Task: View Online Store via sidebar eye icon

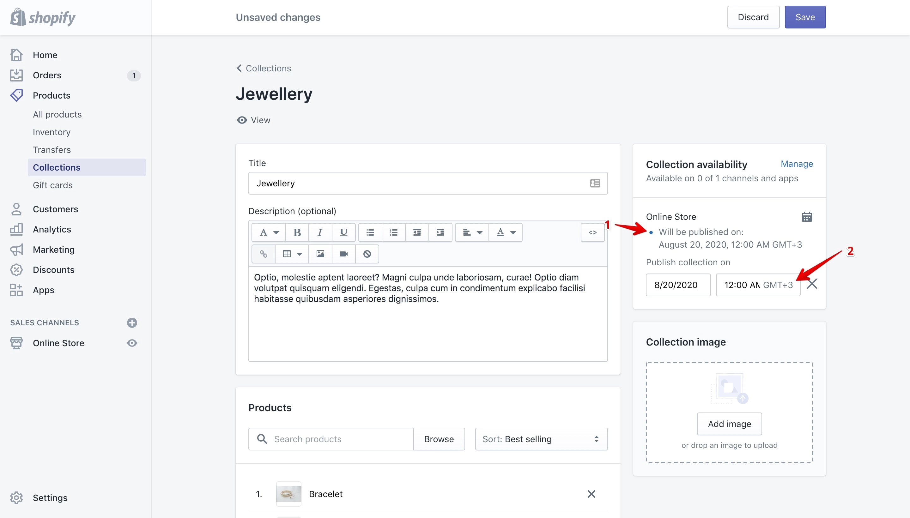Action: coord(132,343)
